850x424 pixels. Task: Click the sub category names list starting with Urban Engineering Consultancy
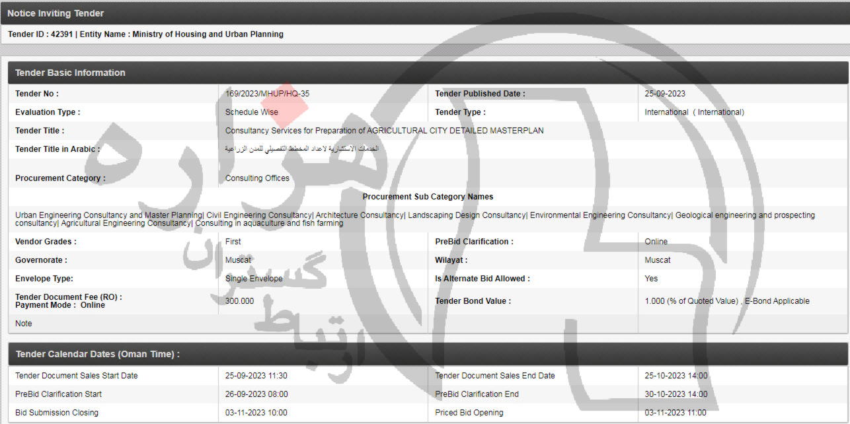414,219
